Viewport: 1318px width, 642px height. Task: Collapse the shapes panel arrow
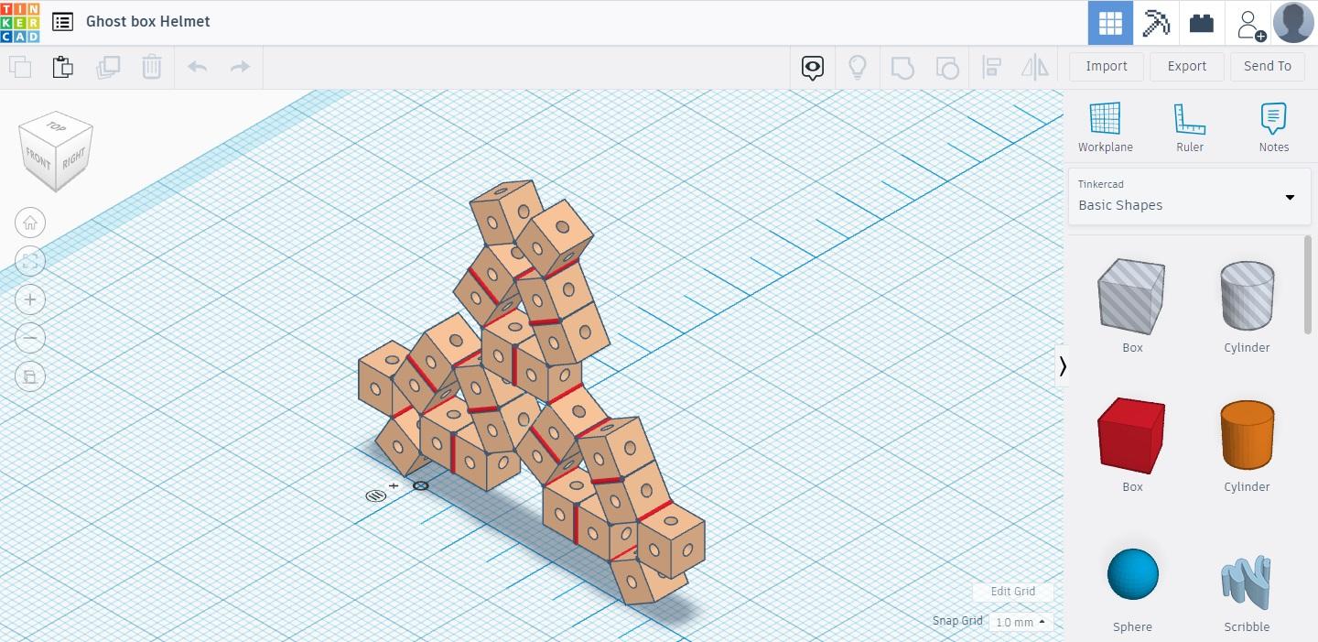click(1063, 365)
